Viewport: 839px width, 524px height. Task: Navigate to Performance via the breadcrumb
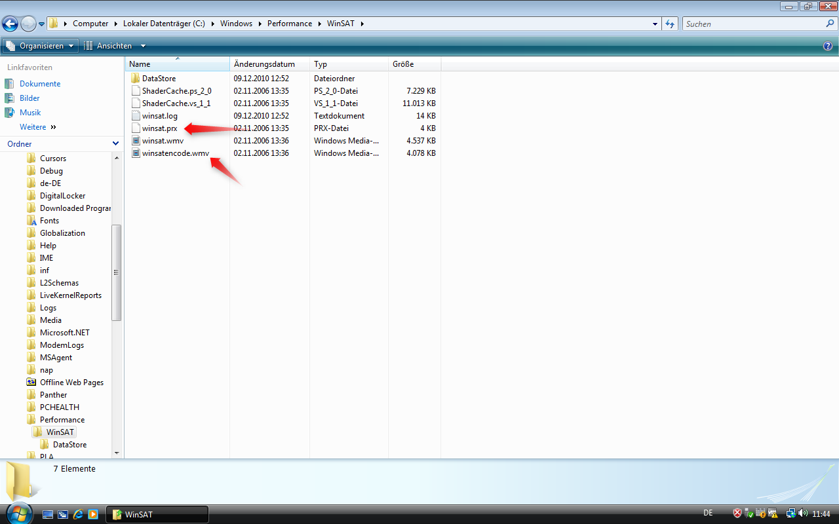pos(290,23)
